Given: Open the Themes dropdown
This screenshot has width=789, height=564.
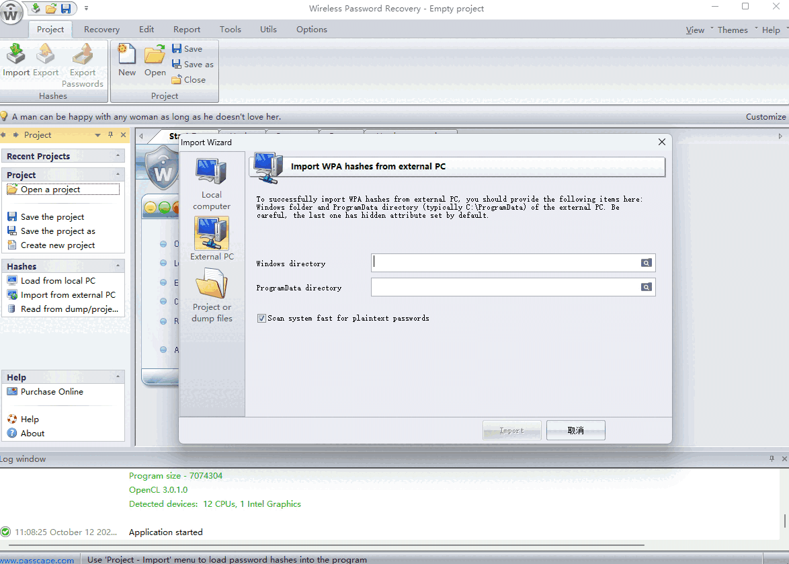Looking at the screenshot, I should pos(733,30).
